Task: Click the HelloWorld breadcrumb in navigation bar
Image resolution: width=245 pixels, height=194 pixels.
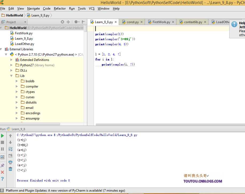Action: (14, 15)
